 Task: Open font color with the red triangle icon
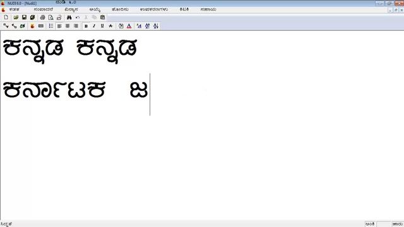click(x=129, y=26)
